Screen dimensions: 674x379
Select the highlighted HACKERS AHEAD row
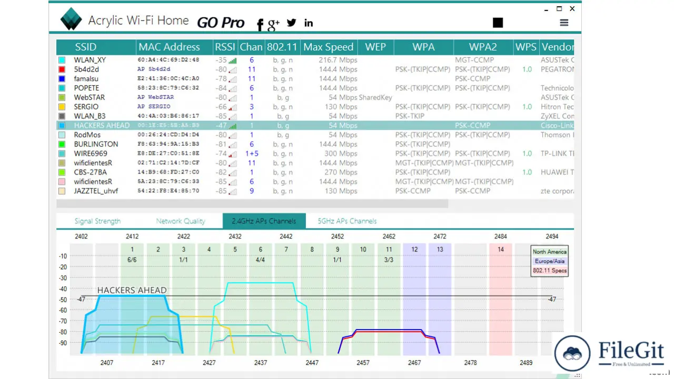(315, 125)
